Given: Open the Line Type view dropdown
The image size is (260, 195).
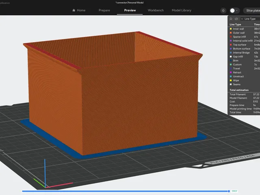Looking at the screenshot, I should (x=250, y=19).
